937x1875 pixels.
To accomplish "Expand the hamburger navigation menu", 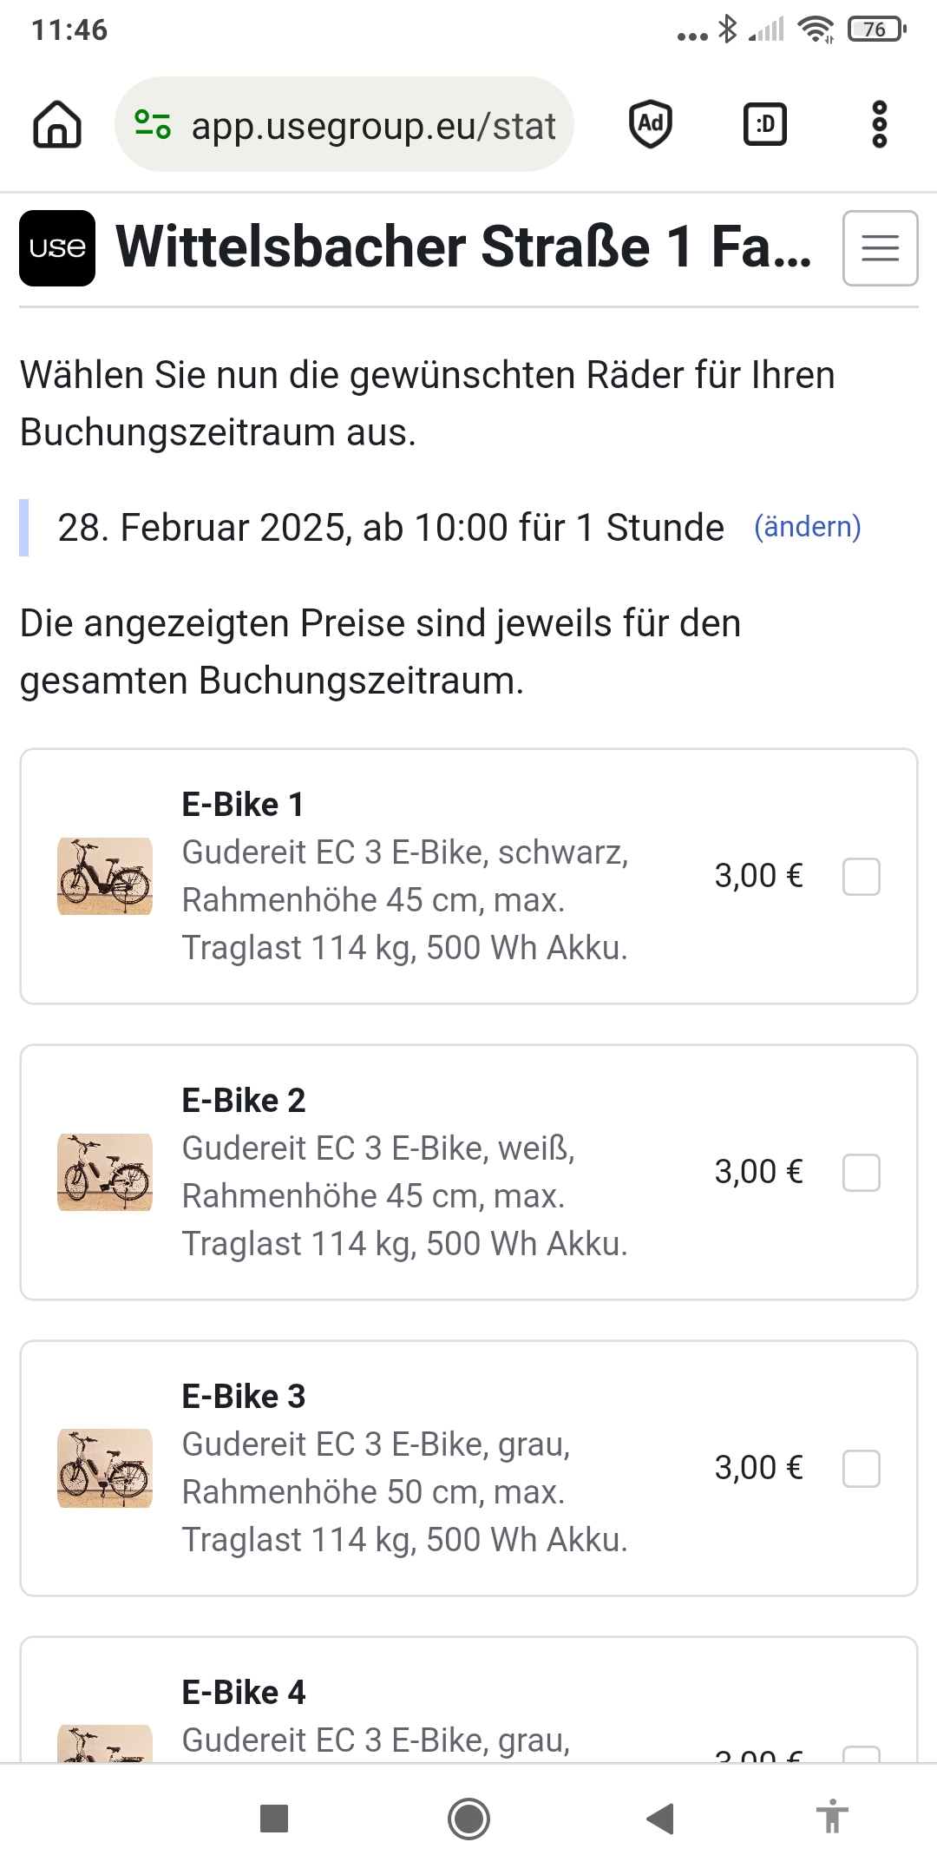I will pos(880,248).
